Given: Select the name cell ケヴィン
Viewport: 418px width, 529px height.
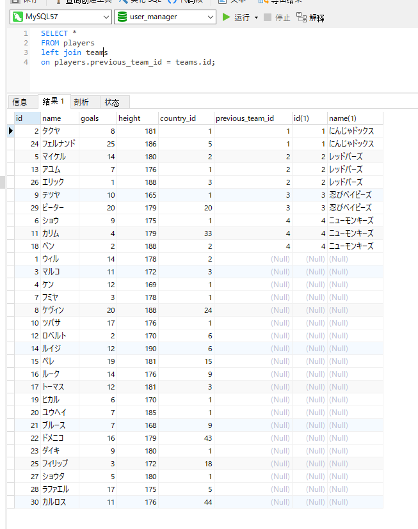Looking at the screenshot, I should tap(60, 310).
